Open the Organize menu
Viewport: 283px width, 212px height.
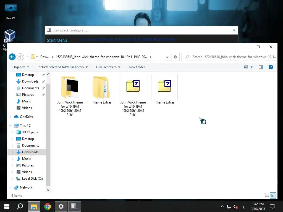pyautogui.click(x=21, y=67)
